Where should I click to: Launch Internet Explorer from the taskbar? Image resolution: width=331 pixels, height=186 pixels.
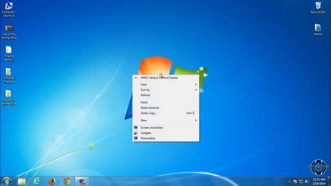[x=37, y=181]
